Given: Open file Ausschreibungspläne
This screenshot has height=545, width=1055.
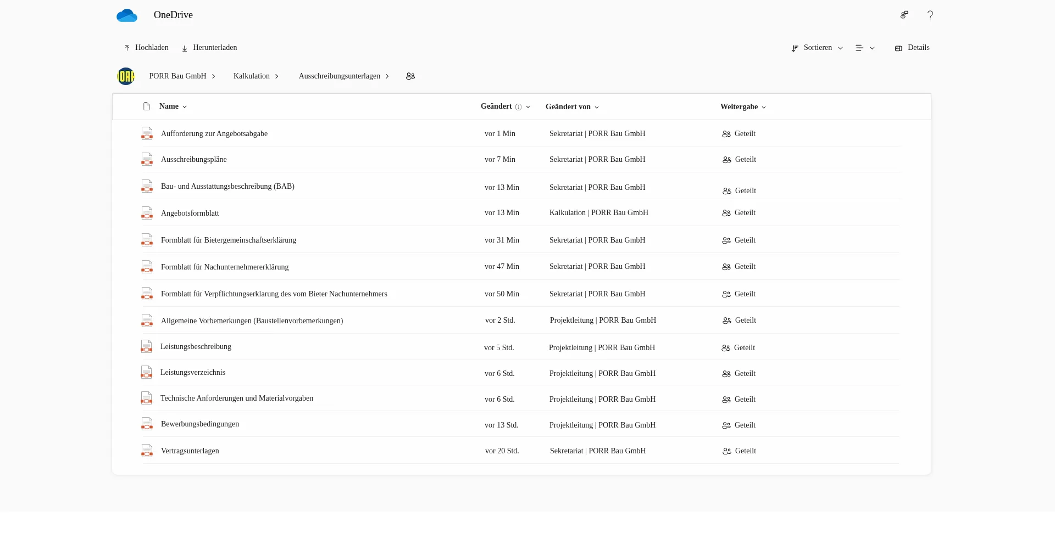Looking at the screenshot, I should tap(193, 159).
